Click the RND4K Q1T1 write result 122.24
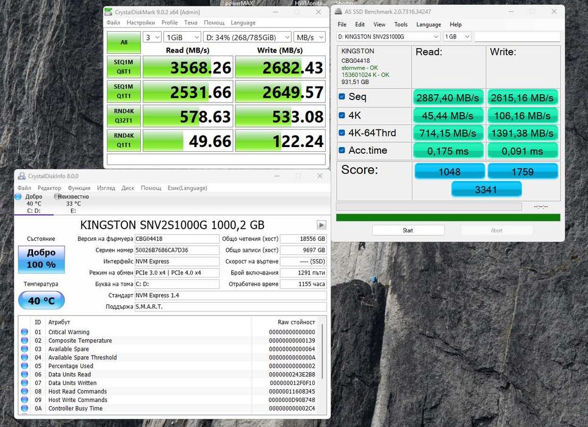The width and height of the screenshot is (588, 427). tap(280, 140)
